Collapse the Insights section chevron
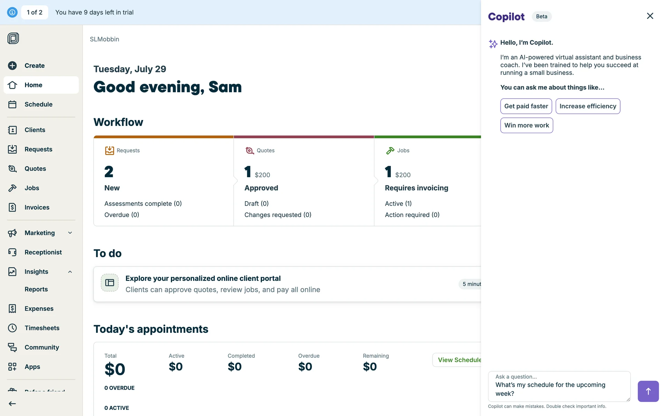The height and width of the screenshot is (416, 666). (x=70, y=272)
